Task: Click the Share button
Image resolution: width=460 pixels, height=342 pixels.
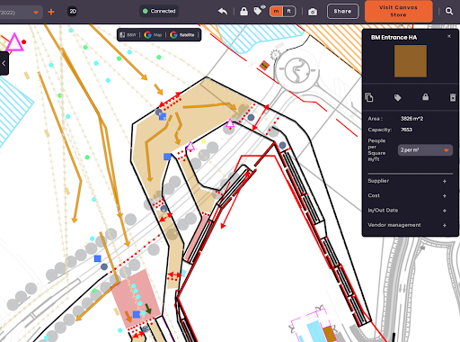Action: point(342,12)
